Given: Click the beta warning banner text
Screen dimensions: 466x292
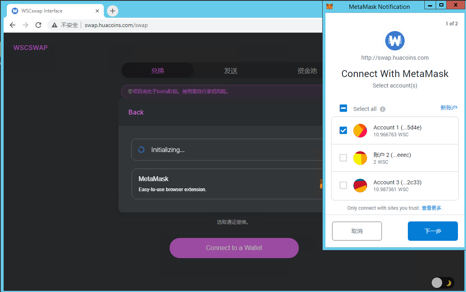Looking at the screenshot, I should tap(178, 92).
